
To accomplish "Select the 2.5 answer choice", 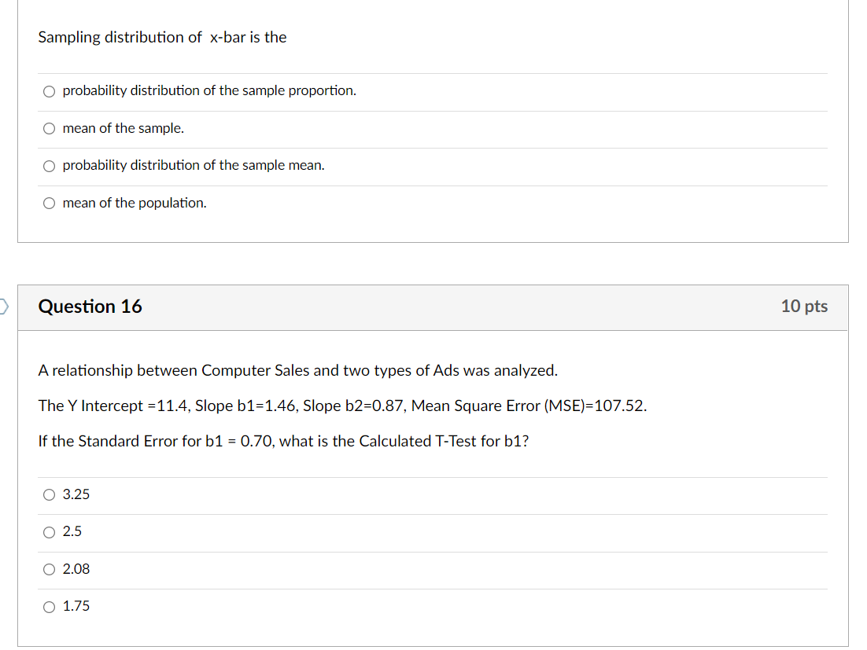I will tap(49, 532).
